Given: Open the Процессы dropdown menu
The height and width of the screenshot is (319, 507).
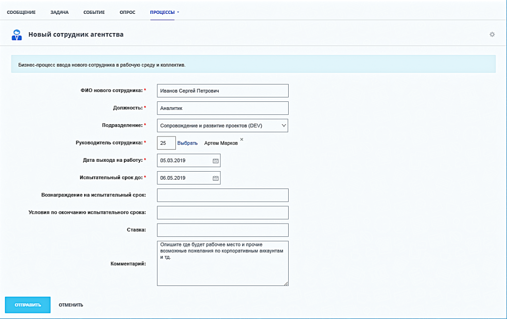Looking at the screenshot, I should click(164, 12).
